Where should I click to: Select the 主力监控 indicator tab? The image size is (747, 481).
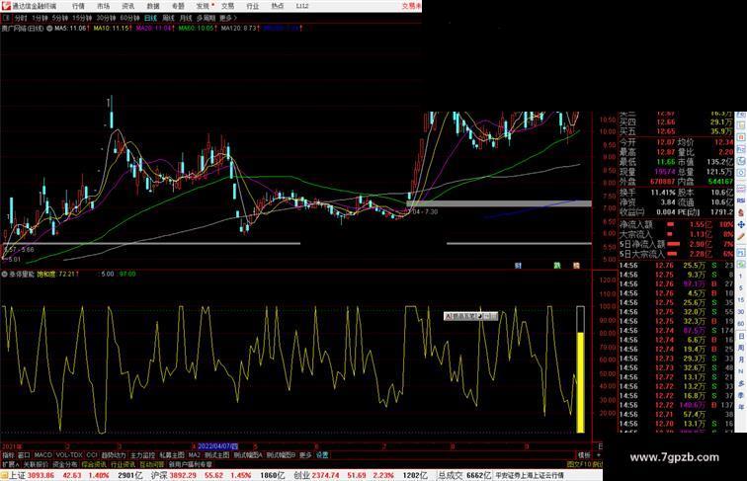click(142, 455)
